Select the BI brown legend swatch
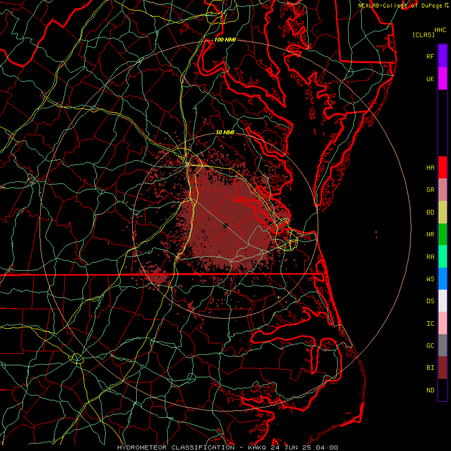This screenshot has height=451, width=451. [x=442, y=368]
